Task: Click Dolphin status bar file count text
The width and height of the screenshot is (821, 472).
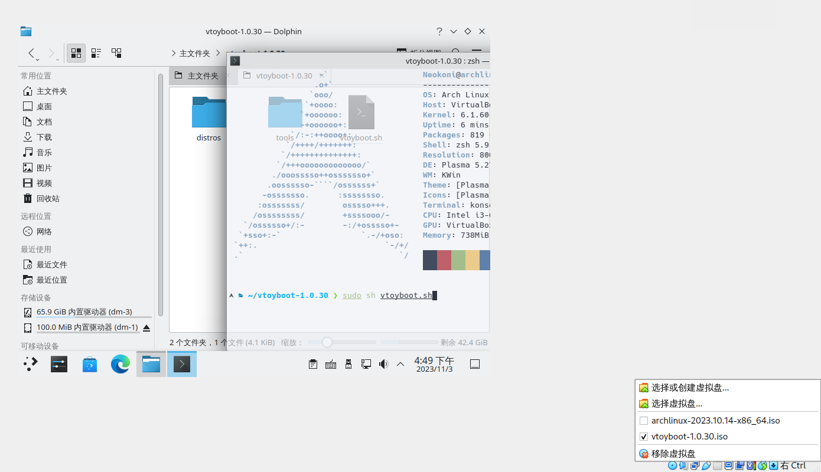Action: 222,342
